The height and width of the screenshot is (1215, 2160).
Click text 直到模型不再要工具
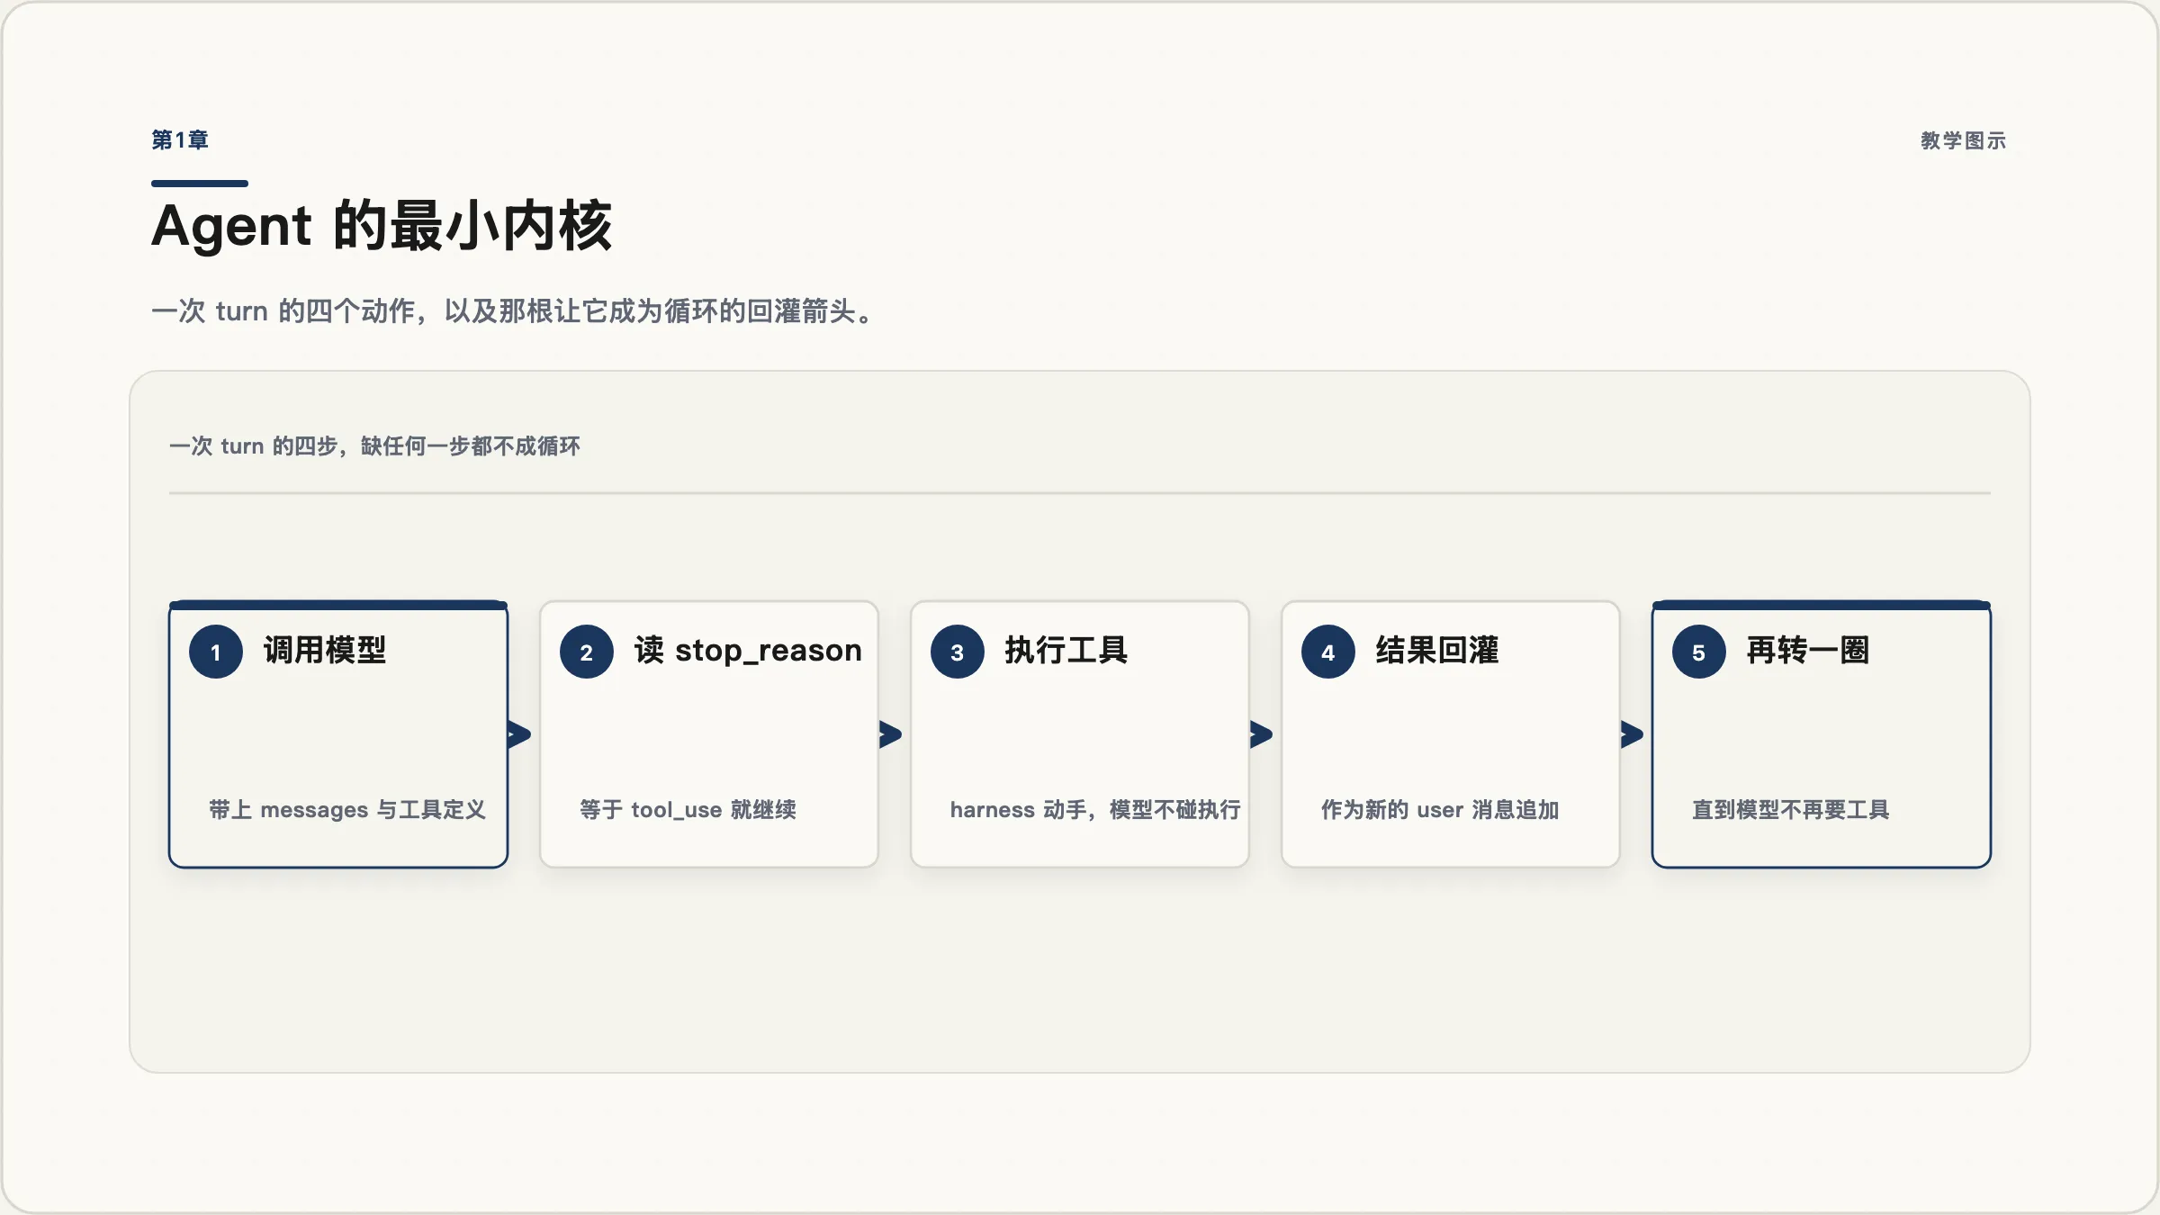click(x=1791, y=809)
